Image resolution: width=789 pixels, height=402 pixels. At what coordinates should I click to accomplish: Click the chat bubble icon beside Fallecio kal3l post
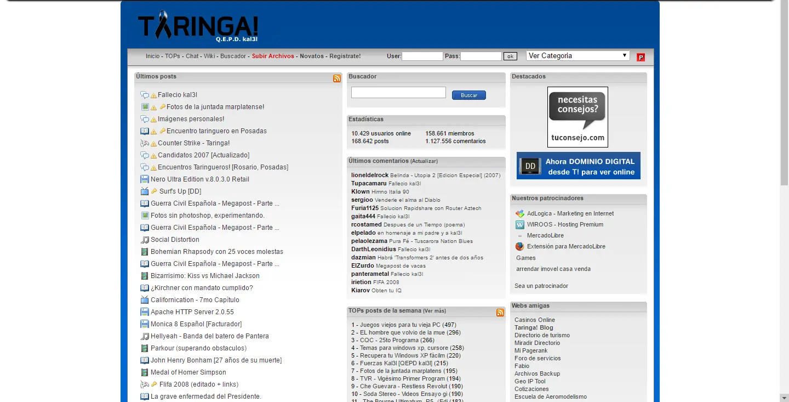coord(145,95)
